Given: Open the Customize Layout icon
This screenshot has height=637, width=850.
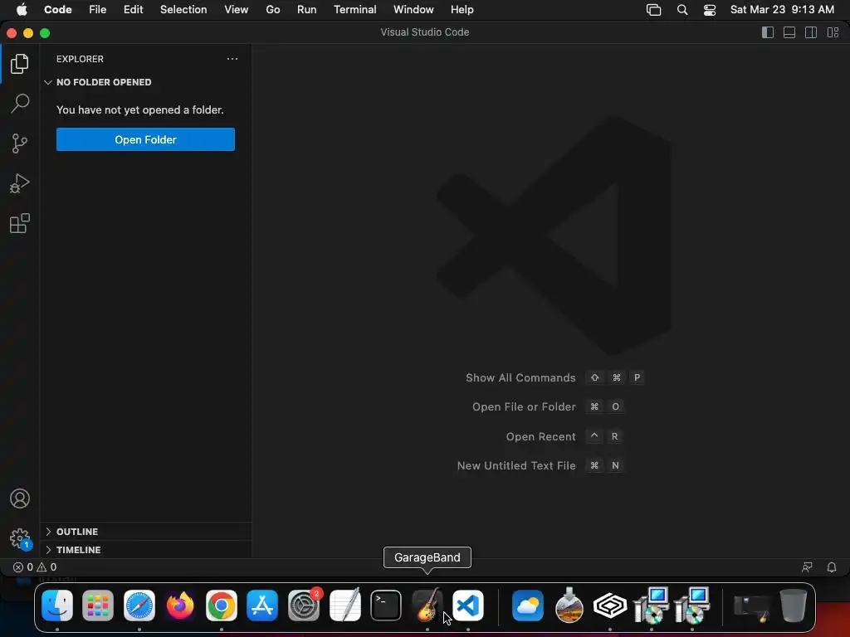Looking at the screenshot, I should pos(833,32).
